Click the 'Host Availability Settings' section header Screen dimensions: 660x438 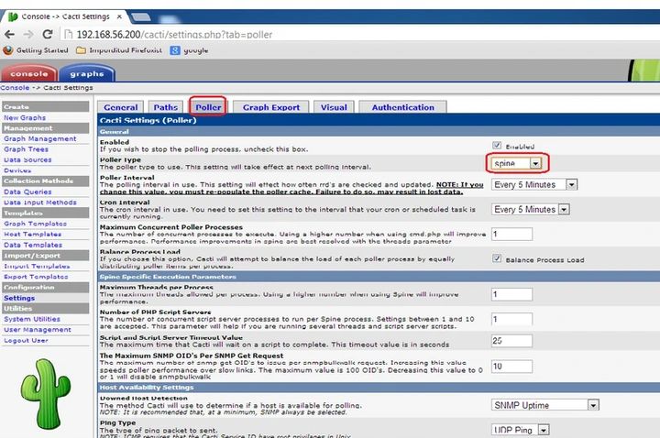147,387
